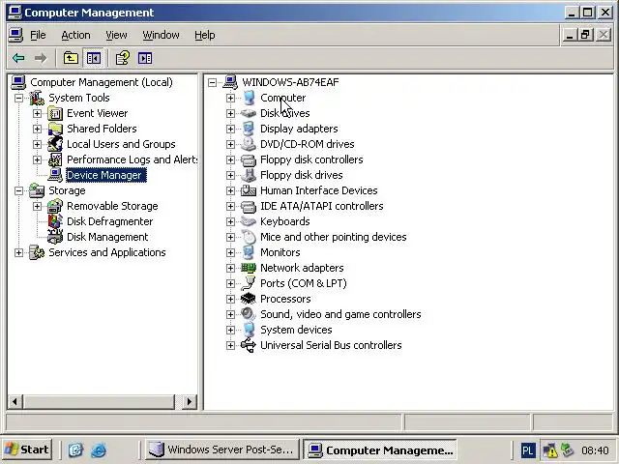Switch to Windows Server Post-Setup taskbar window

[222, 449]
